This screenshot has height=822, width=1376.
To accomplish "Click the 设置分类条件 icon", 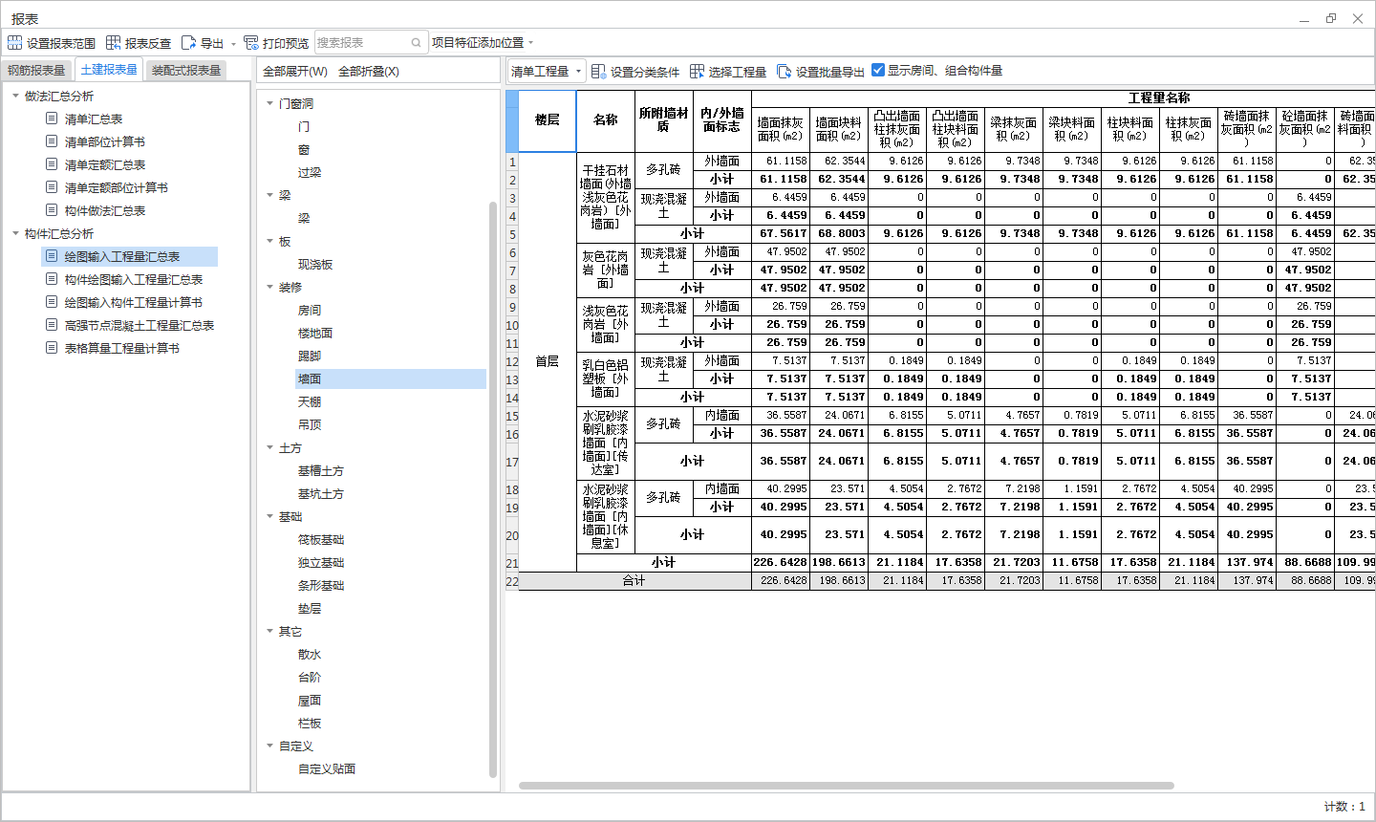I will (x=598, y=72).
